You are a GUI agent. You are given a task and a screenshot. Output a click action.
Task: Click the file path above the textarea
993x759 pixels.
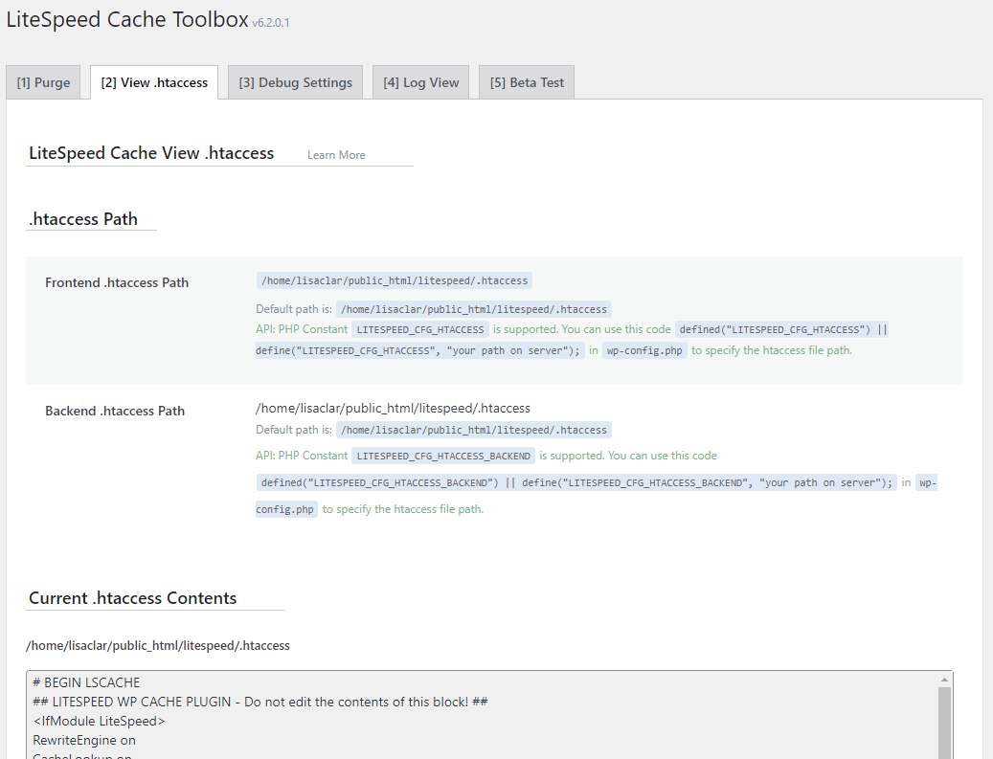click(158, 646)
